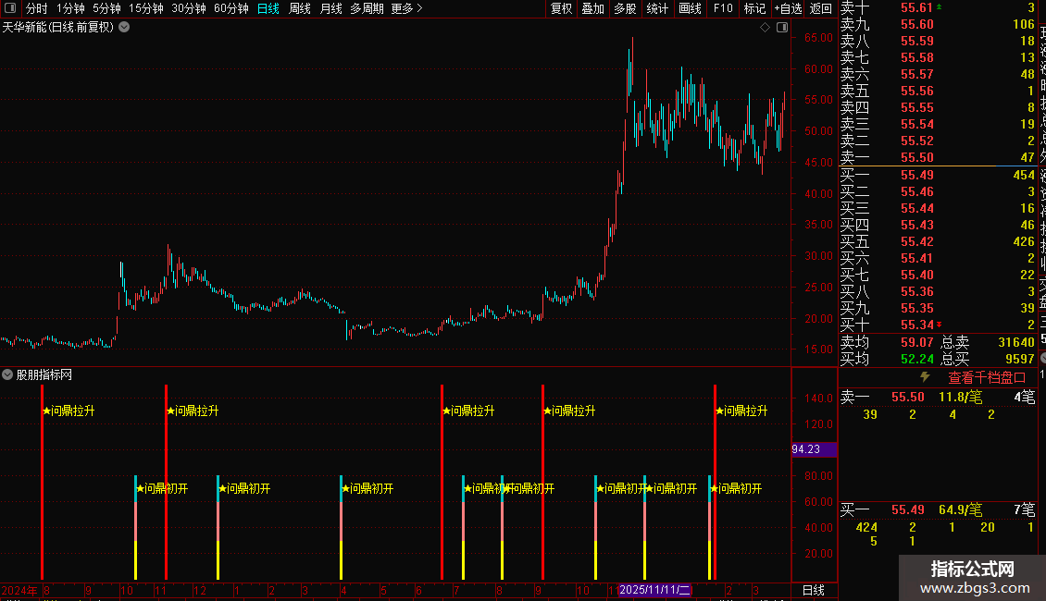Expand 天华新能 chart title dropdown

[x=124, y=28]
